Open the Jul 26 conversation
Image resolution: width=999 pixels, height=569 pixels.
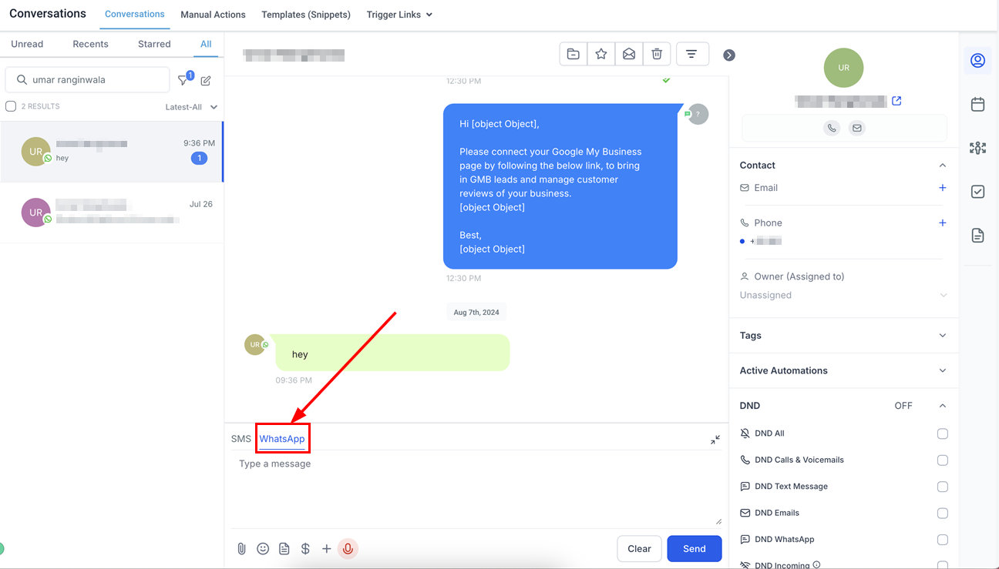[x=111, y=213]
